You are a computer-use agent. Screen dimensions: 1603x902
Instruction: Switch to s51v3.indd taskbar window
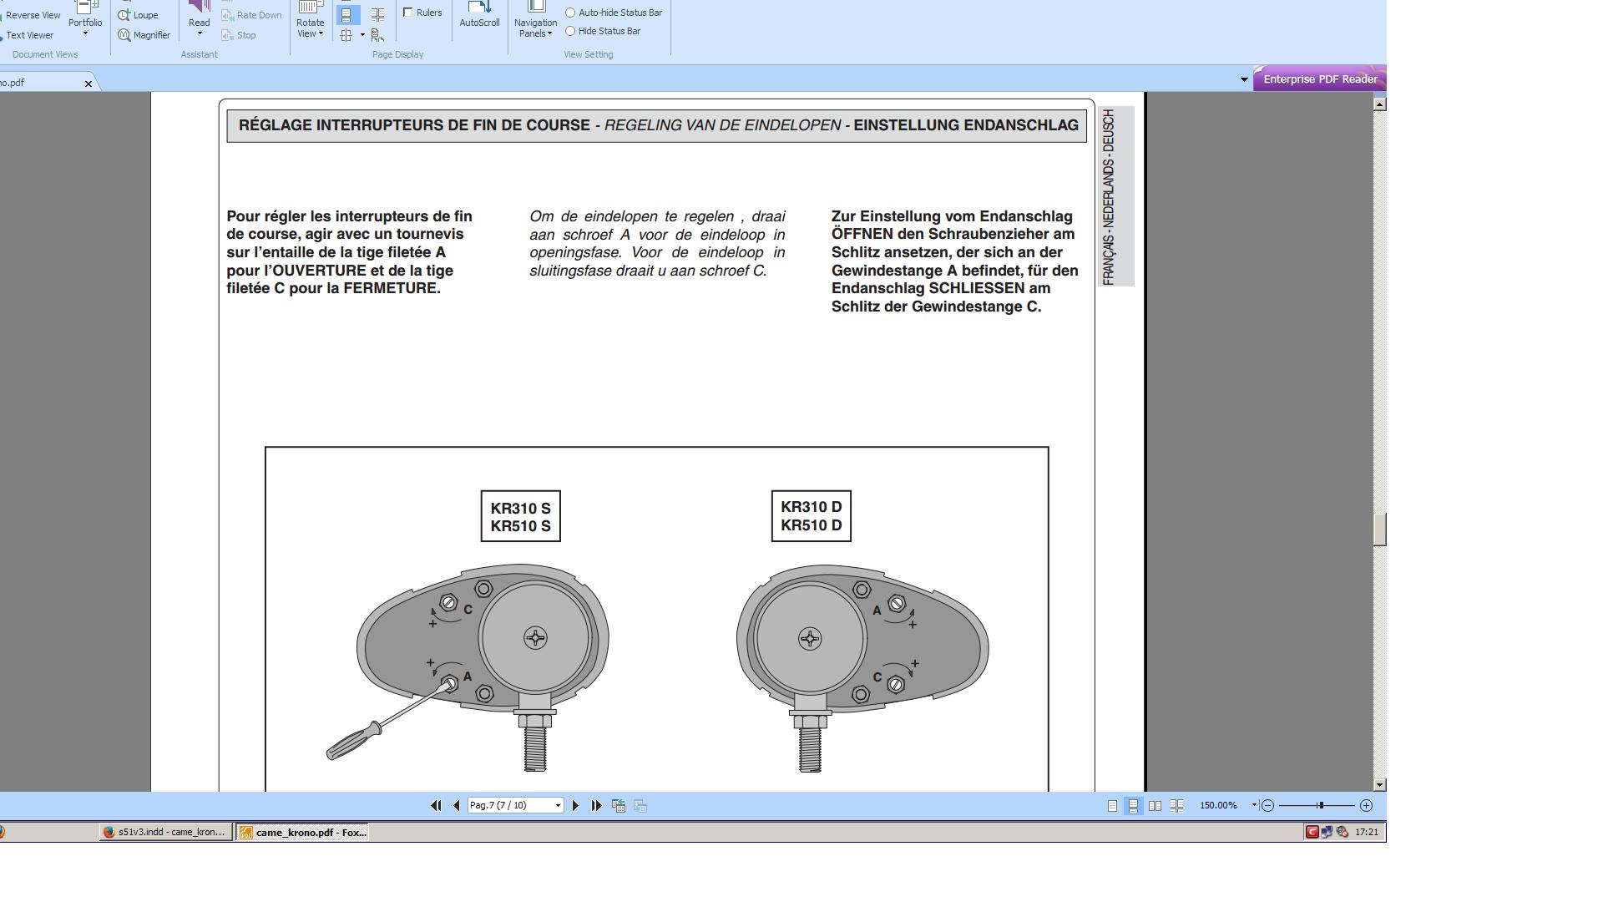[x=164, y=833]
